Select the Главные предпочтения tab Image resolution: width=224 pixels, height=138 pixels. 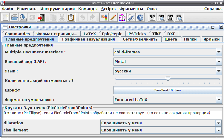[x=30, y=39]
